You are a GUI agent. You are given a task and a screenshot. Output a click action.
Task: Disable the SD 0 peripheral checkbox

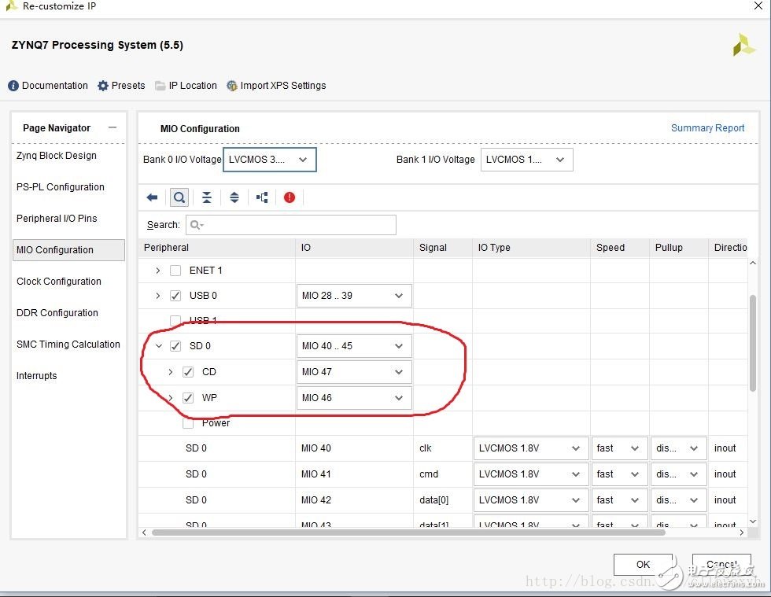(x=175, y=346)
